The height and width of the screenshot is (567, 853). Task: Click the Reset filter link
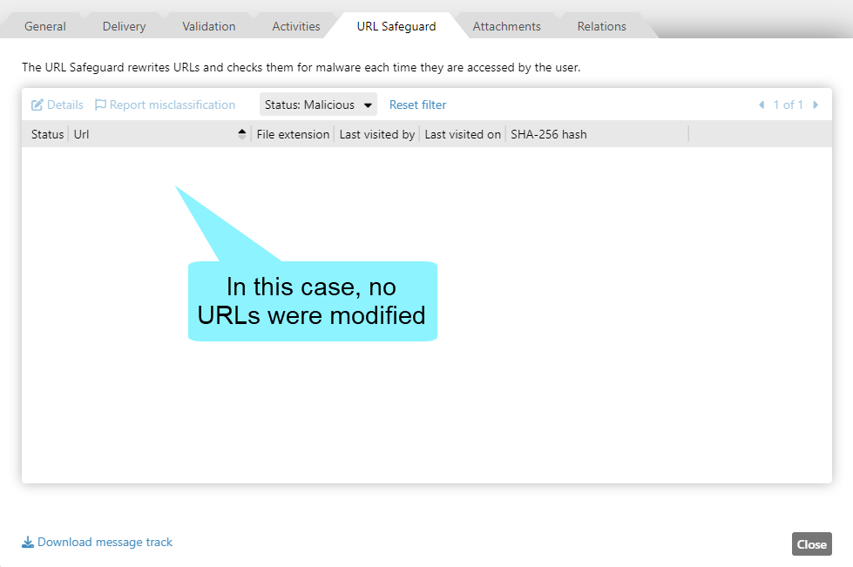417,105
